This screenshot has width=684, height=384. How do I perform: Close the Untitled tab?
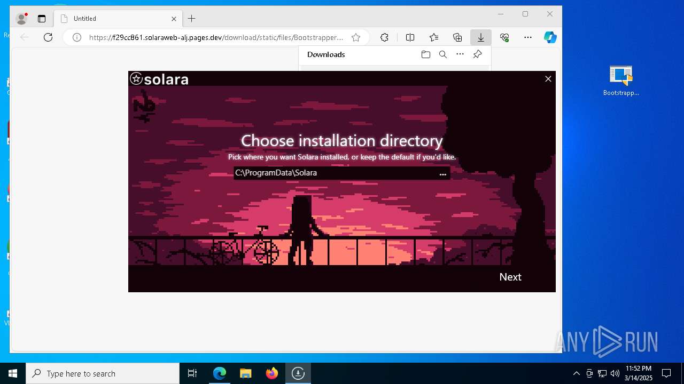pyautogui.click(x=174, y=19)
